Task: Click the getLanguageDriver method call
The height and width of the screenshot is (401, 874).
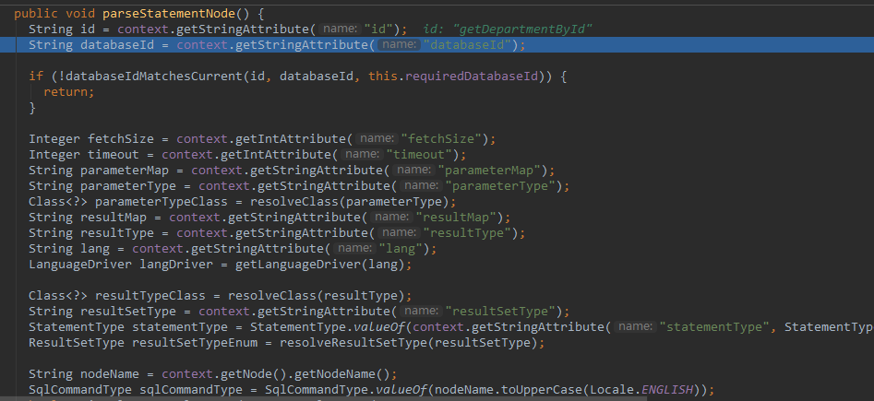Action: pos(298,264)
